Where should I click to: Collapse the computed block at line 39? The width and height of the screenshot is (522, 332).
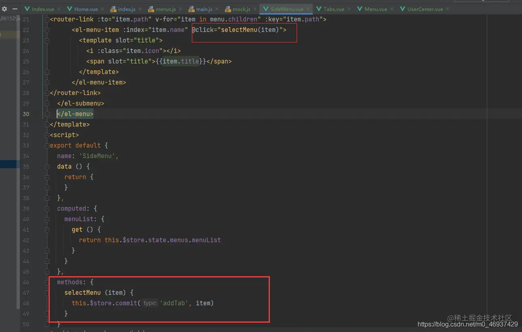(47, 208)
